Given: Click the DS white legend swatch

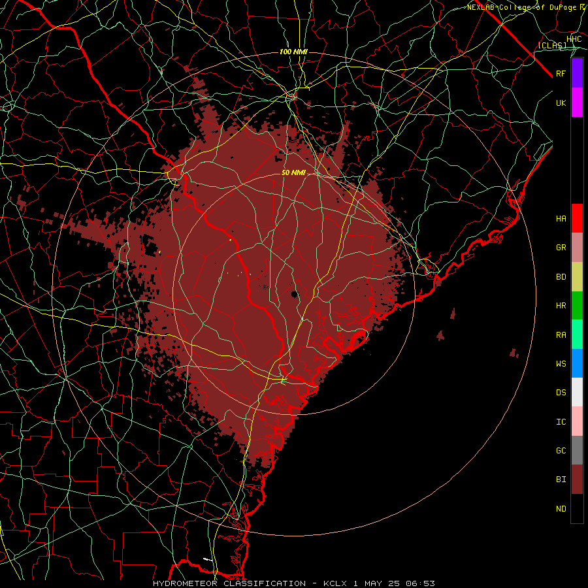Looking at the screenshot, I should point(577,392).
